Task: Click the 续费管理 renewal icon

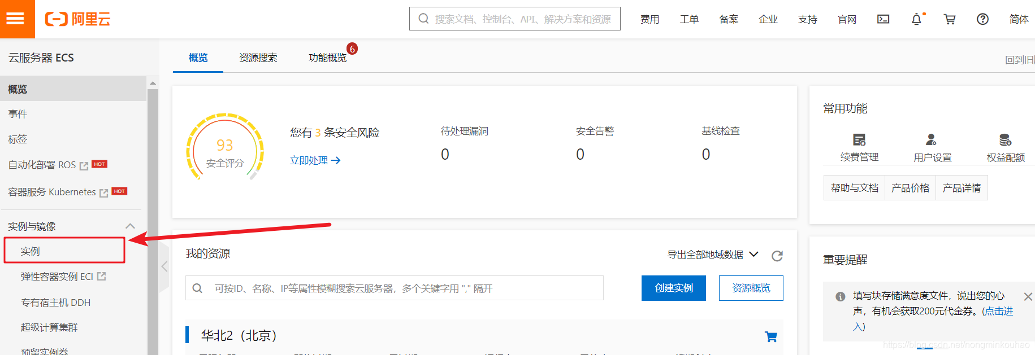Action: 859,139
